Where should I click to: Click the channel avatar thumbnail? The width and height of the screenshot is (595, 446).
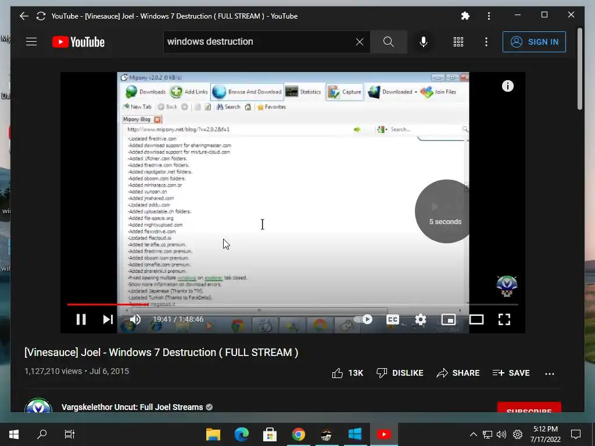(x=38, y=405)
